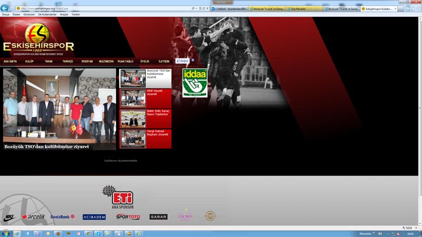Click the Facebook Beğen like button

183,61
